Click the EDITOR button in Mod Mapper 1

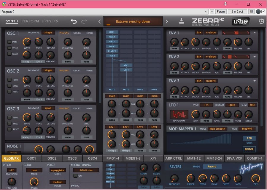(249, 149)
